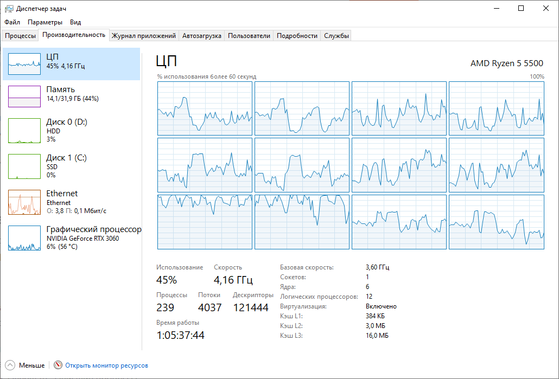Viewport: 559px width, 379px height.
Task: Maximize the Диспетчер задач window
Action: pyautogui.click(x=521, y=9)
